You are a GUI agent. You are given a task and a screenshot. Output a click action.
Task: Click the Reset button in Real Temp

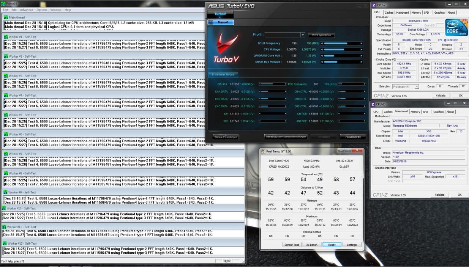pyautogui.click(x=332, y=245)
